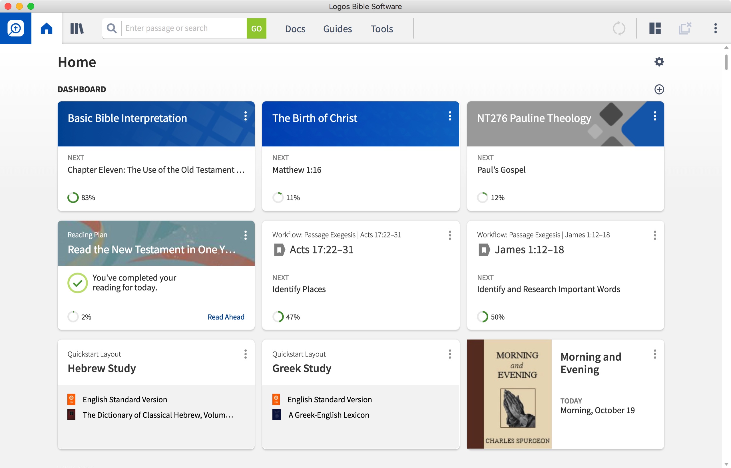Click Dictionary of Classical Hebrew book icon
This screenshot has height=468, width=731.
point(71,415)
